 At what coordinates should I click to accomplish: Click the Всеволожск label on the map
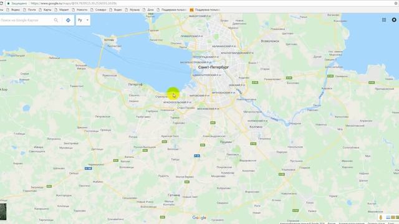270,41
